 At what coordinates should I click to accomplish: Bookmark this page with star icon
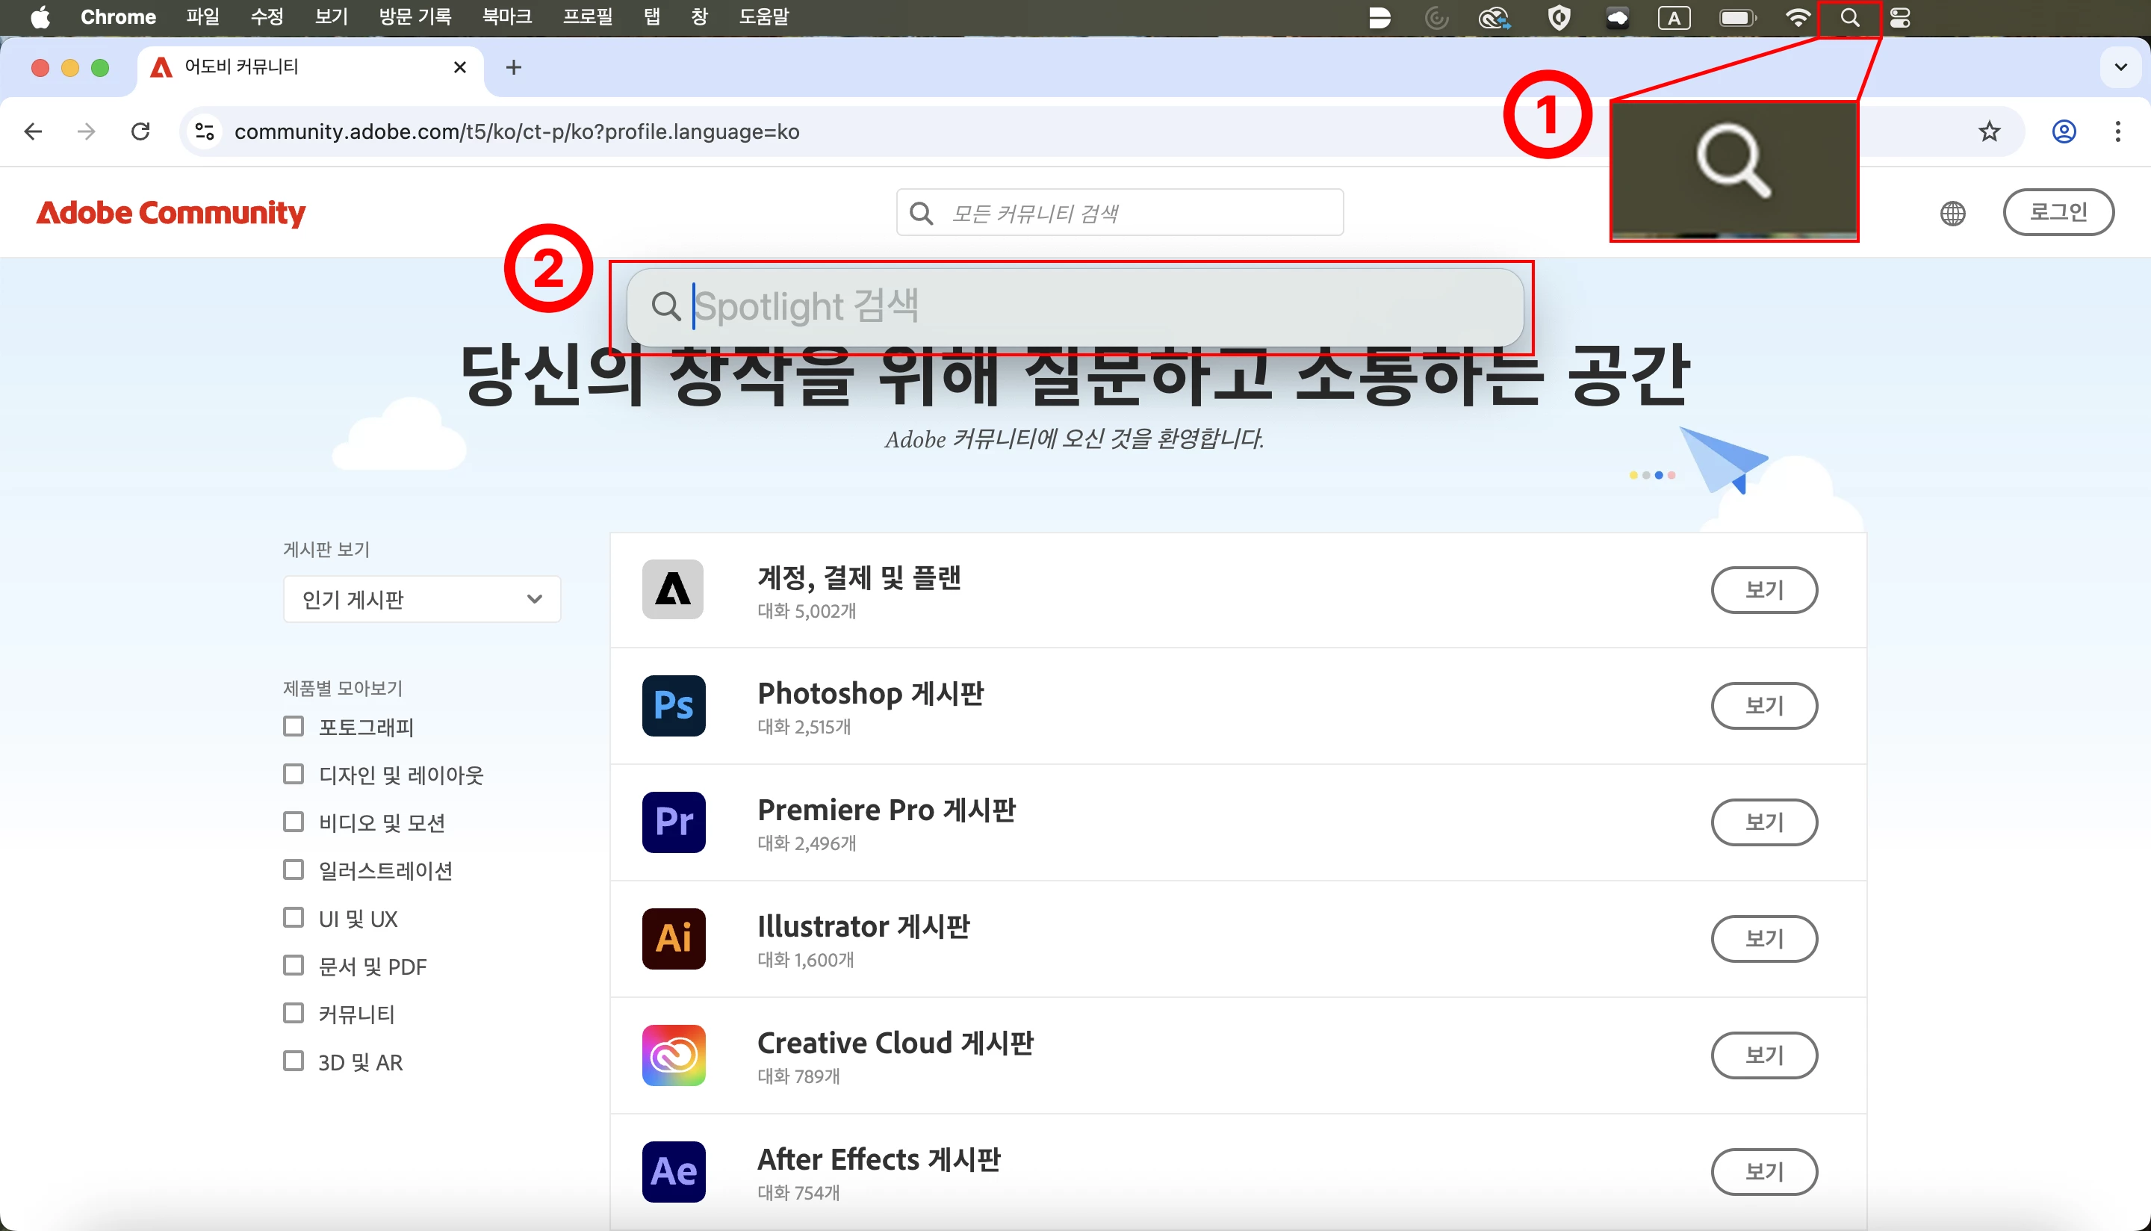[1989, 132]
